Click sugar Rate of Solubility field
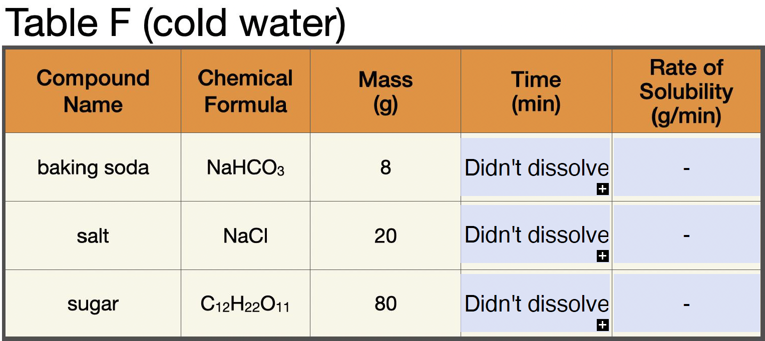Viewport: 765px width, 341px height. pyautogui.click(x=687, y=303)
